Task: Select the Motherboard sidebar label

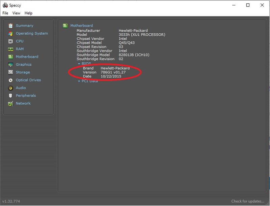Action: coord(27,57)
